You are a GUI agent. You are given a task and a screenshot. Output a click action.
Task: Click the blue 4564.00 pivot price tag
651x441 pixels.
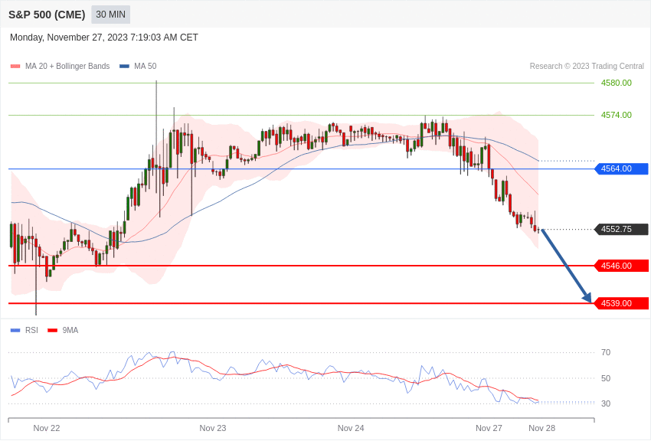pyautogui.click(x=622, y=168)
